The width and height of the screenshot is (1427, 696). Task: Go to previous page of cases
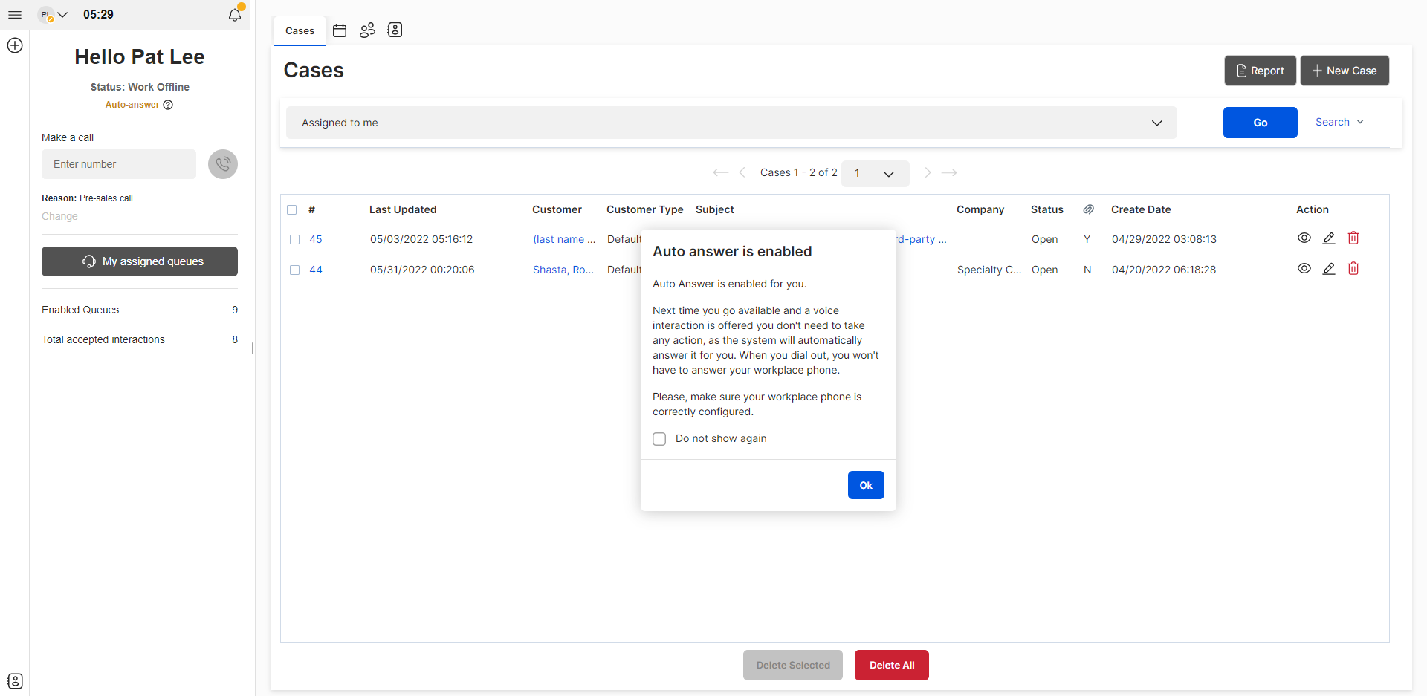[x=742, y=172]
